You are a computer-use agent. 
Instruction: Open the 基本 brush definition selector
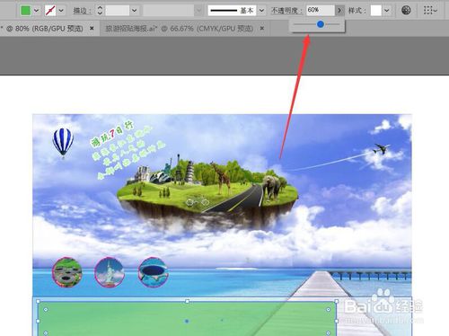[232, 11]
